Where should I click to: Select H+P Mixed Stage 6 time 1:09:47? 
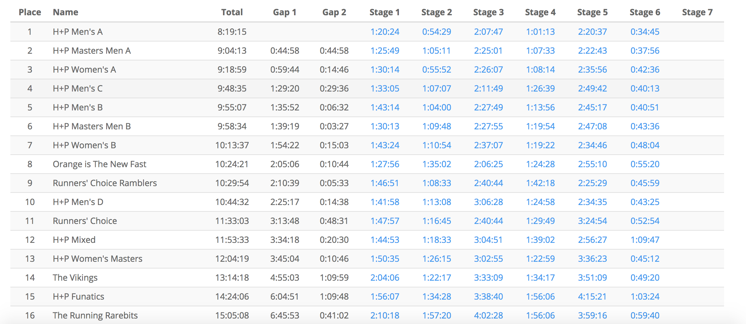[645, 240]
